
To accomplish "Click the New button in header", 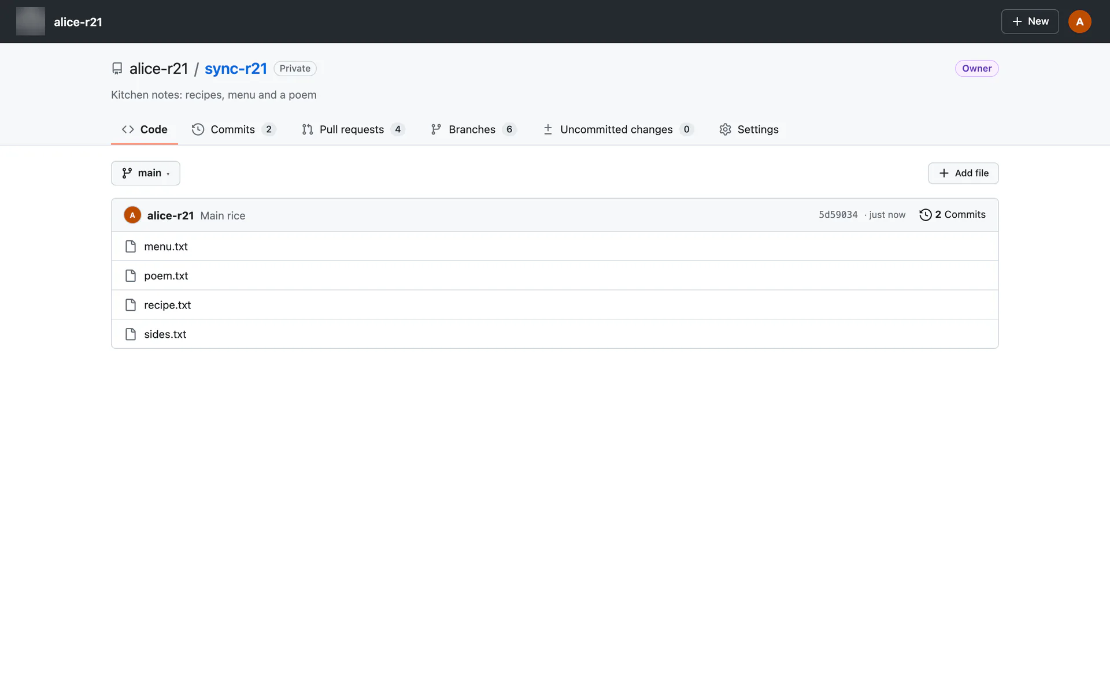I will tap(1030, 21).
